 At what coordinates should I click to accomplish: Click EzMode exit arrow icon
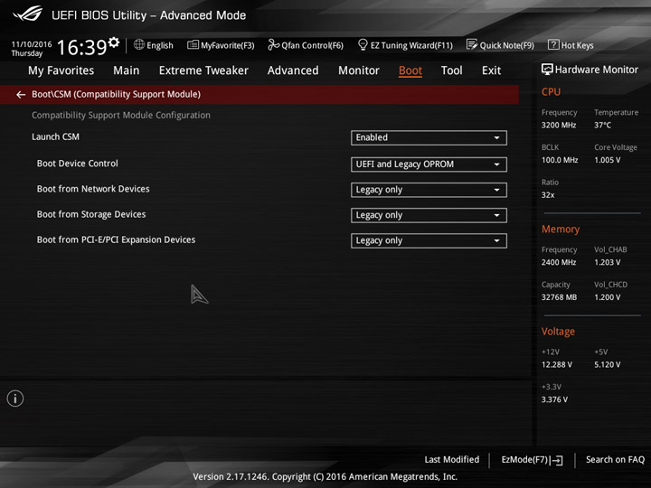pos(556,460)
